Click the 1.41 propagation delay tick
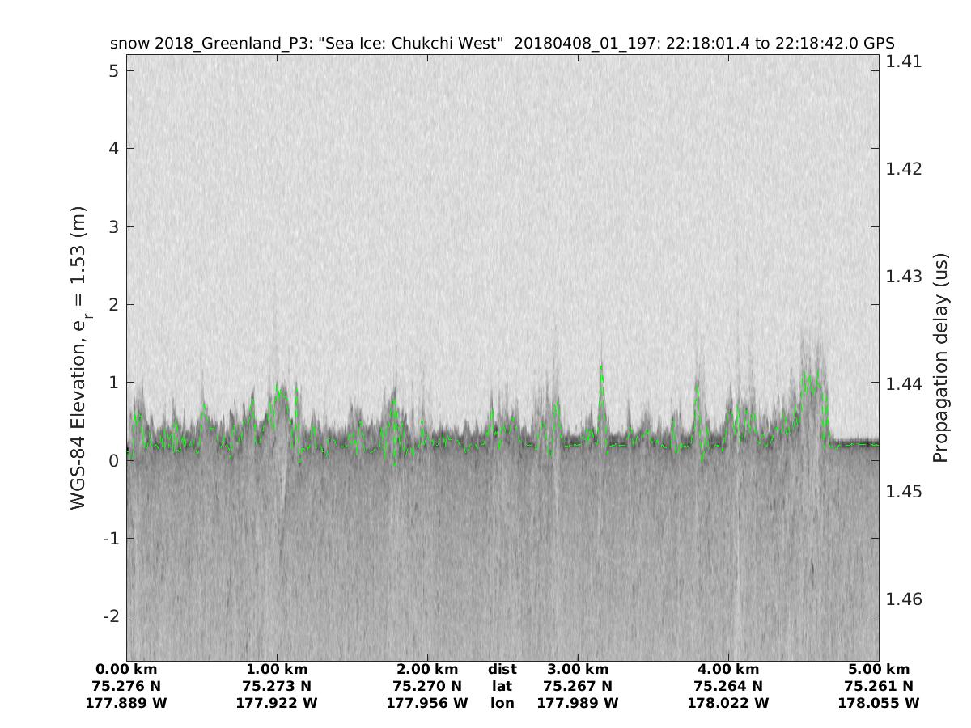 coord(903,61)
